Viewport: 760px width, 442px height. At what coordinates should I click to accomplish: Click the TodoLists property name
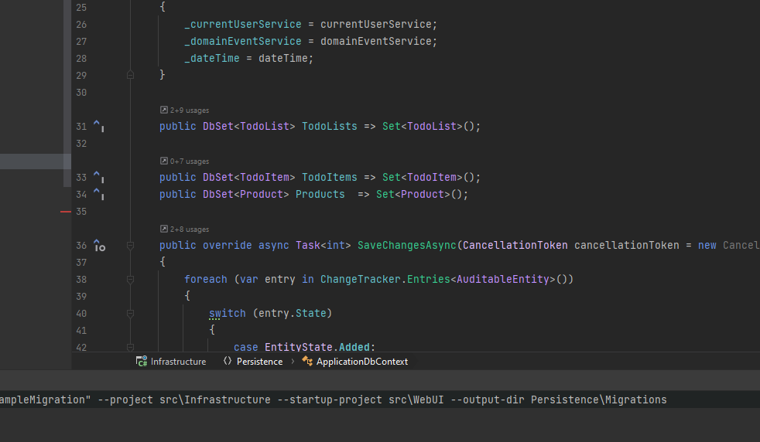pos(330,127)
